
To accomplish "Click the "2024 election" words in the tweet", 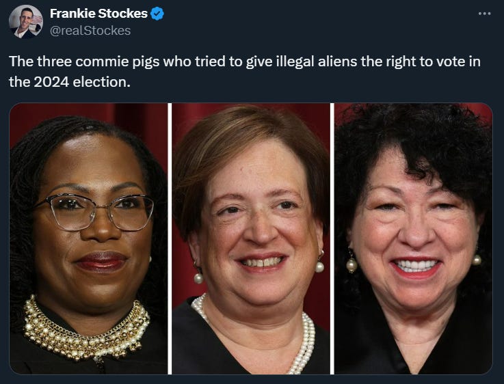I will coord(81,82).
